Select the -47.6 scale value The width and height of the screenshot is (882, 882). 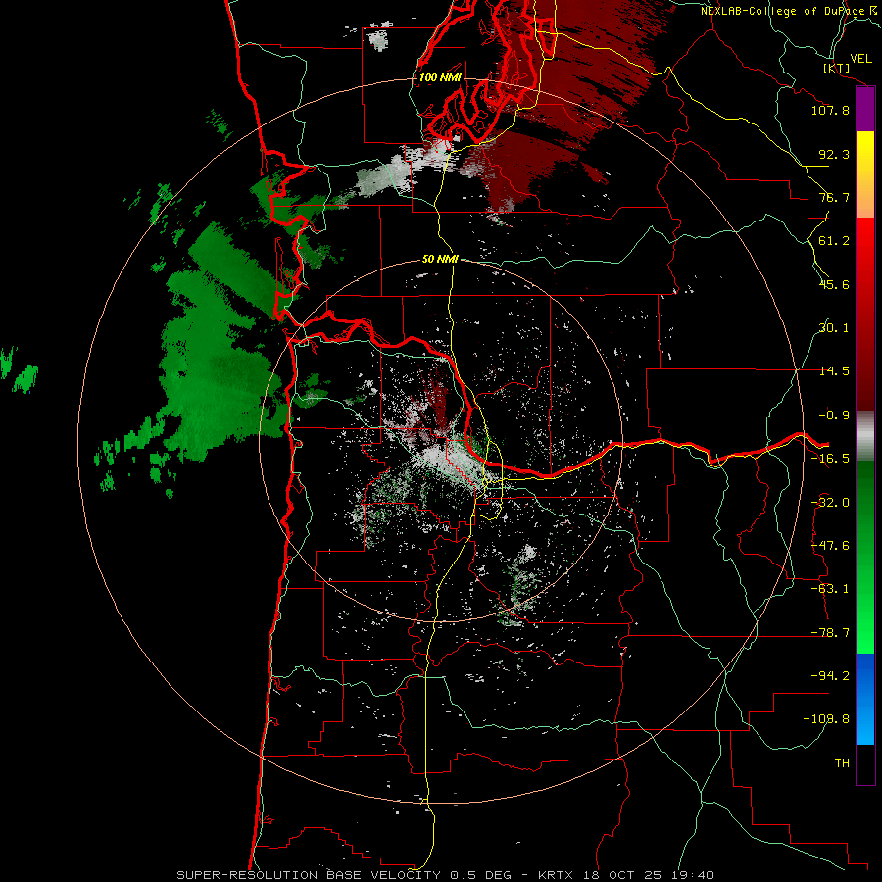(x=830, y=546)
